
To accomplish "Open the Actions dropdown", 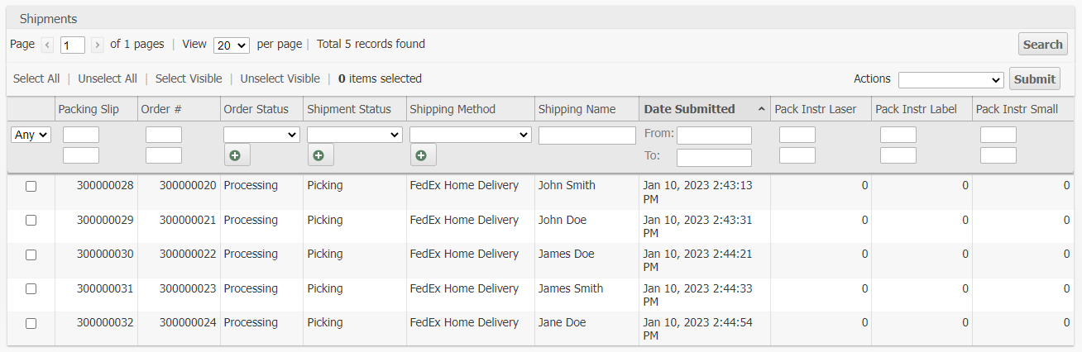I will [950, 79].
